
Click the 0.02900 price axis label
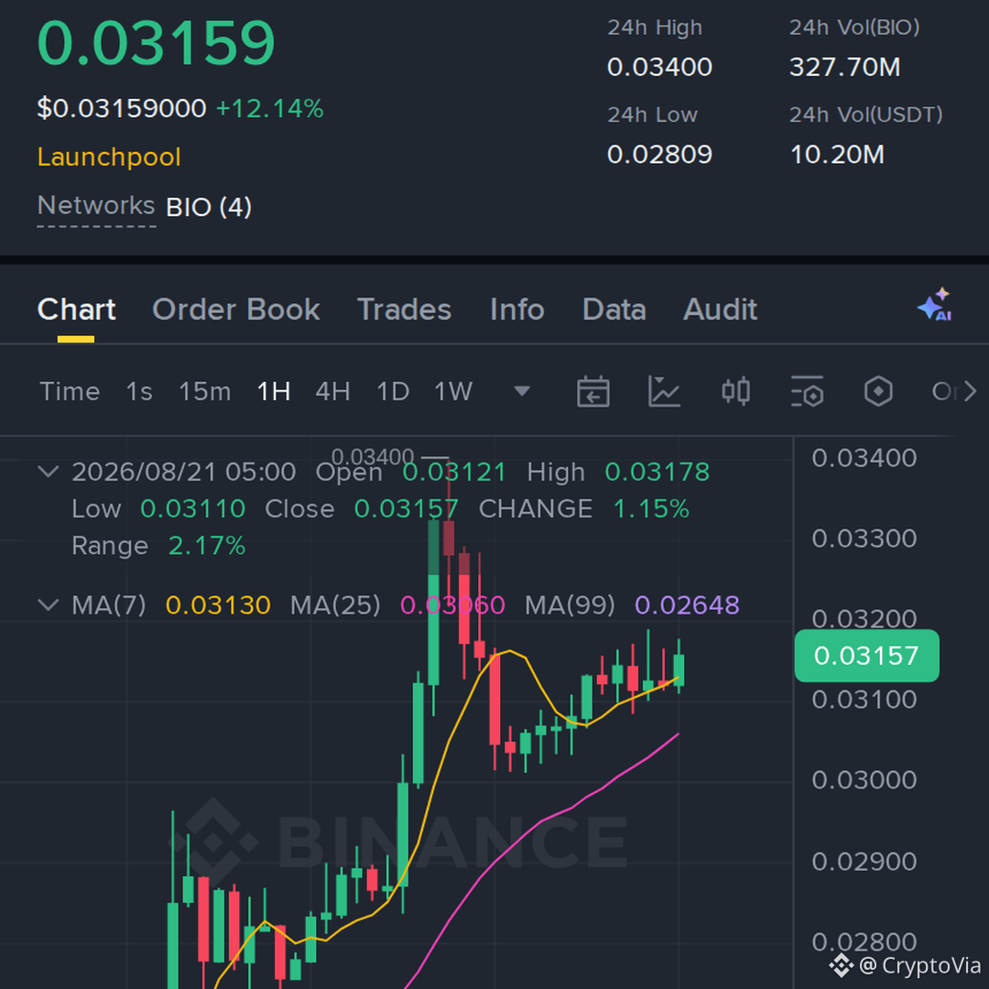tap(864, 862)
